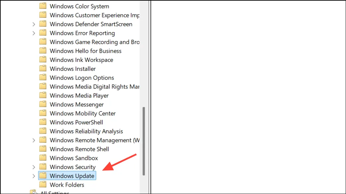Screen dimensions: 346x194
Task: Click the Windows Update folder icon
Action: [43, 175]
